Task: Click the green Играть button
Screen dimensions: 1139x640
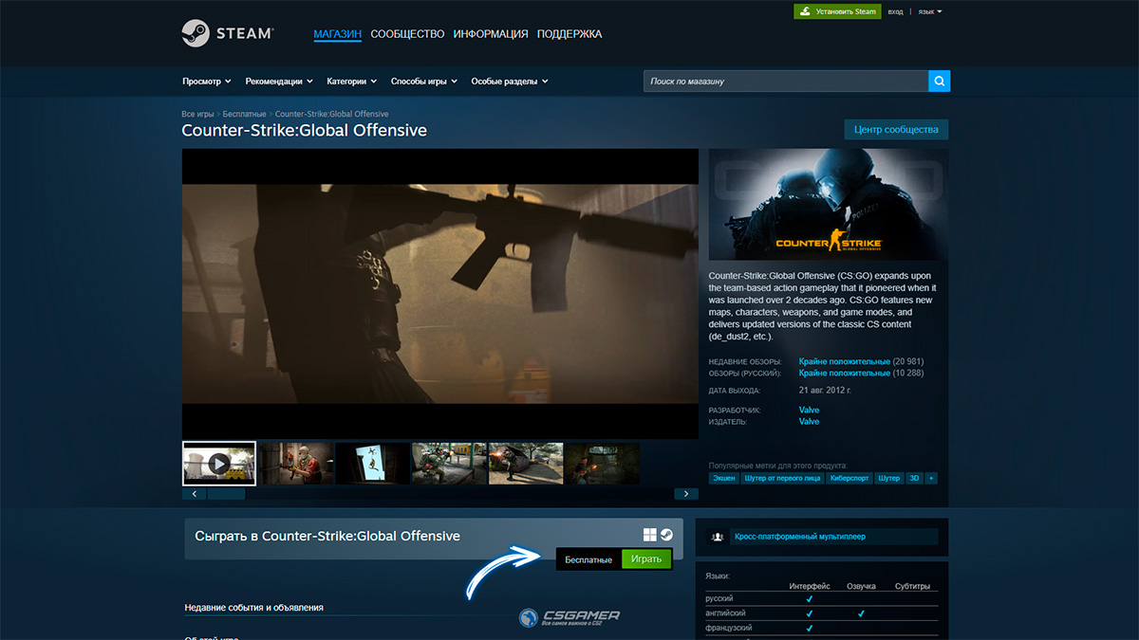Action: coord(646,559)
